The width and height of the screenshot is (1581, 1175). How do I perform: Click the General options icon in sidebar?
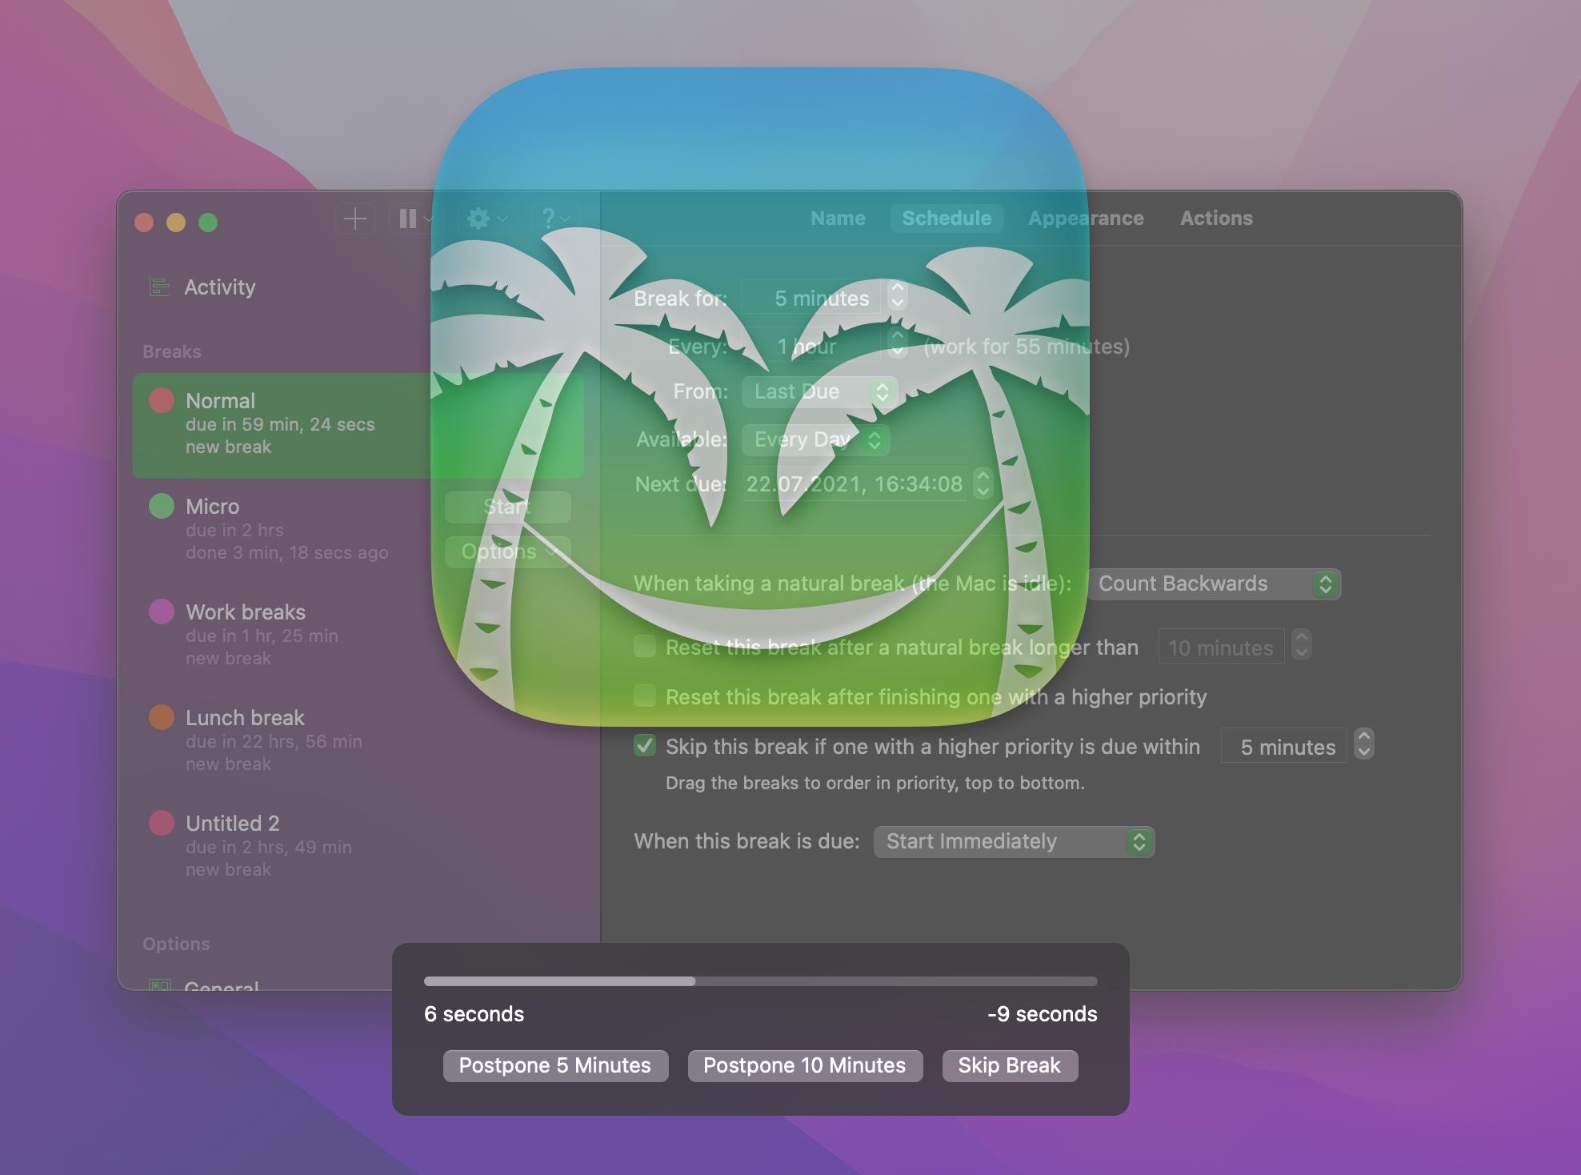160,985
